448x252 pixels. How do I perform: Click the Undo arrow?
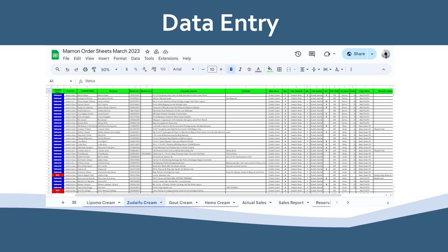(x=67, y=69)
